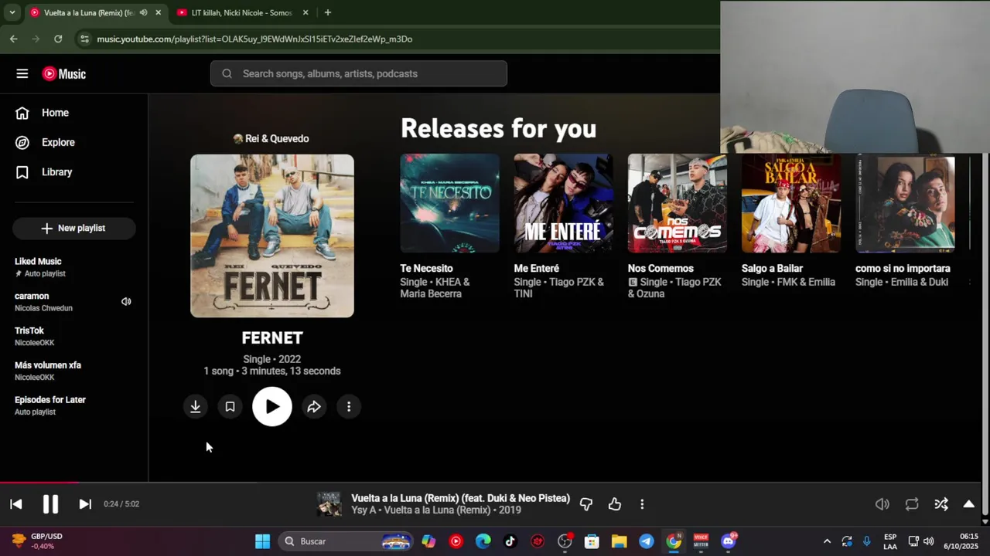990x556 pixels.
Task: Play the FERNET single
Action: tap(272, 406)
